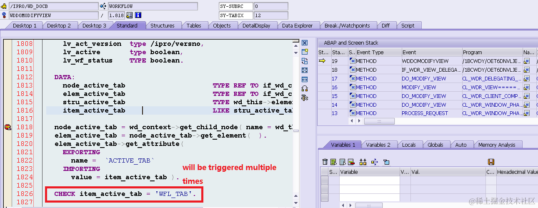Click navigate icon for stack level 19
Screen dimensions: 538x208
tap(526, 61)
